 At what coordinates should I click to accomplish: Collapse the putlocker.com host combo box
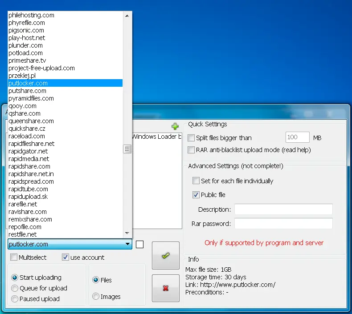[x=127, y=244]
